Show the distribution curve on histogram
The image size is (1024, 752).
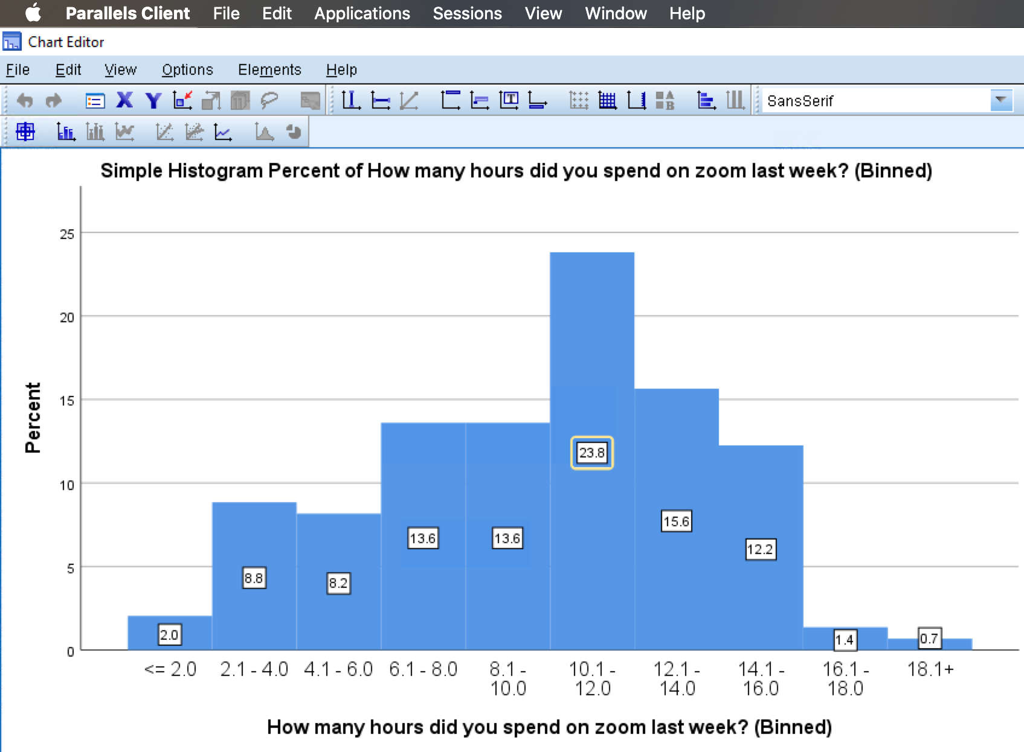coord(264,131)
